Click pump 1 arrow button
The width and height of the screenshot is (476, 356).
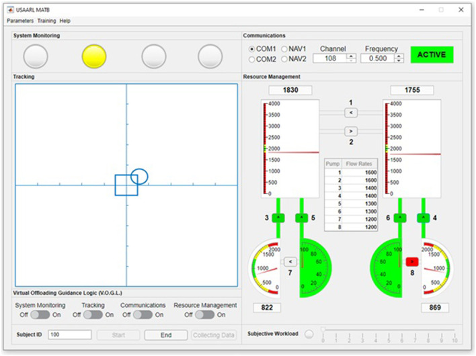pos(351,113)
